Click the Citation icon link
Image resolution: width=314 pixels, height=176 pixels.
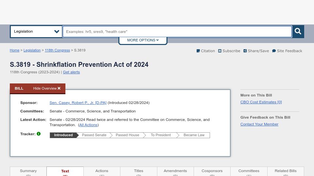click(x=206, y=51)
